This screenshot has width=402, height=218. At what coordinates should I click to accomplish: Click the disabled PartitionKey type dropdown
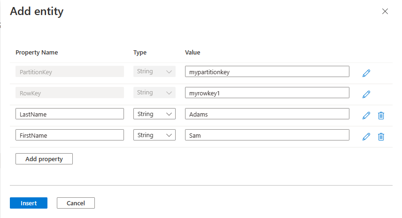point(155,71)
